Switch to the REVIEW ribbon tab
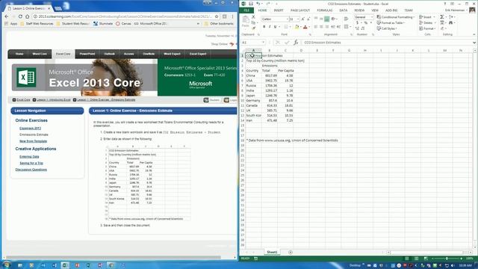Viewport: 478px width, 269px height. click(x=359, y=10)
